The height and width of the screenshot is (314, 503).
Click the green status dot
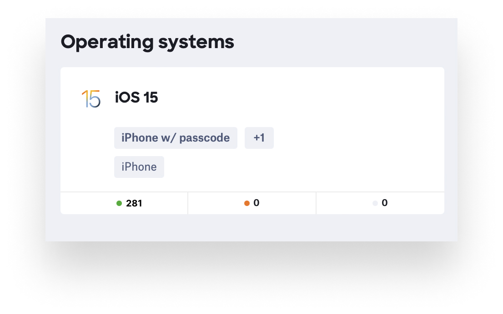(x=119, y=203)
